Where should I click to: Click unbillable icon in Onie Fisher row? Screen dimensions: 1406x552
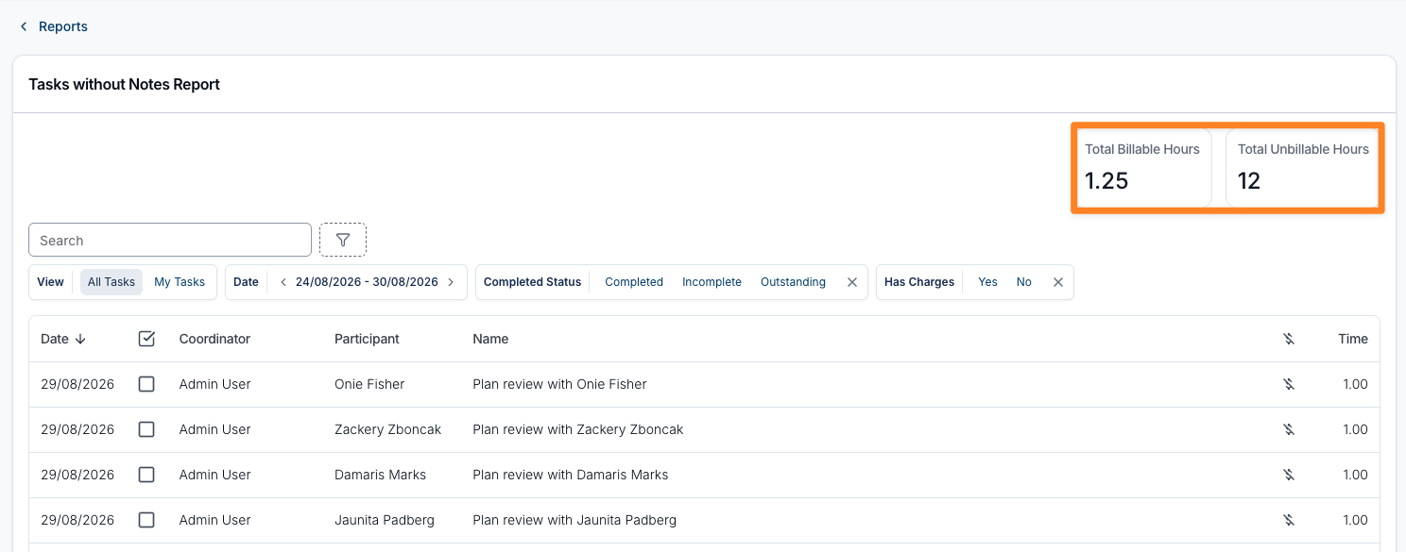point(1288,384)
